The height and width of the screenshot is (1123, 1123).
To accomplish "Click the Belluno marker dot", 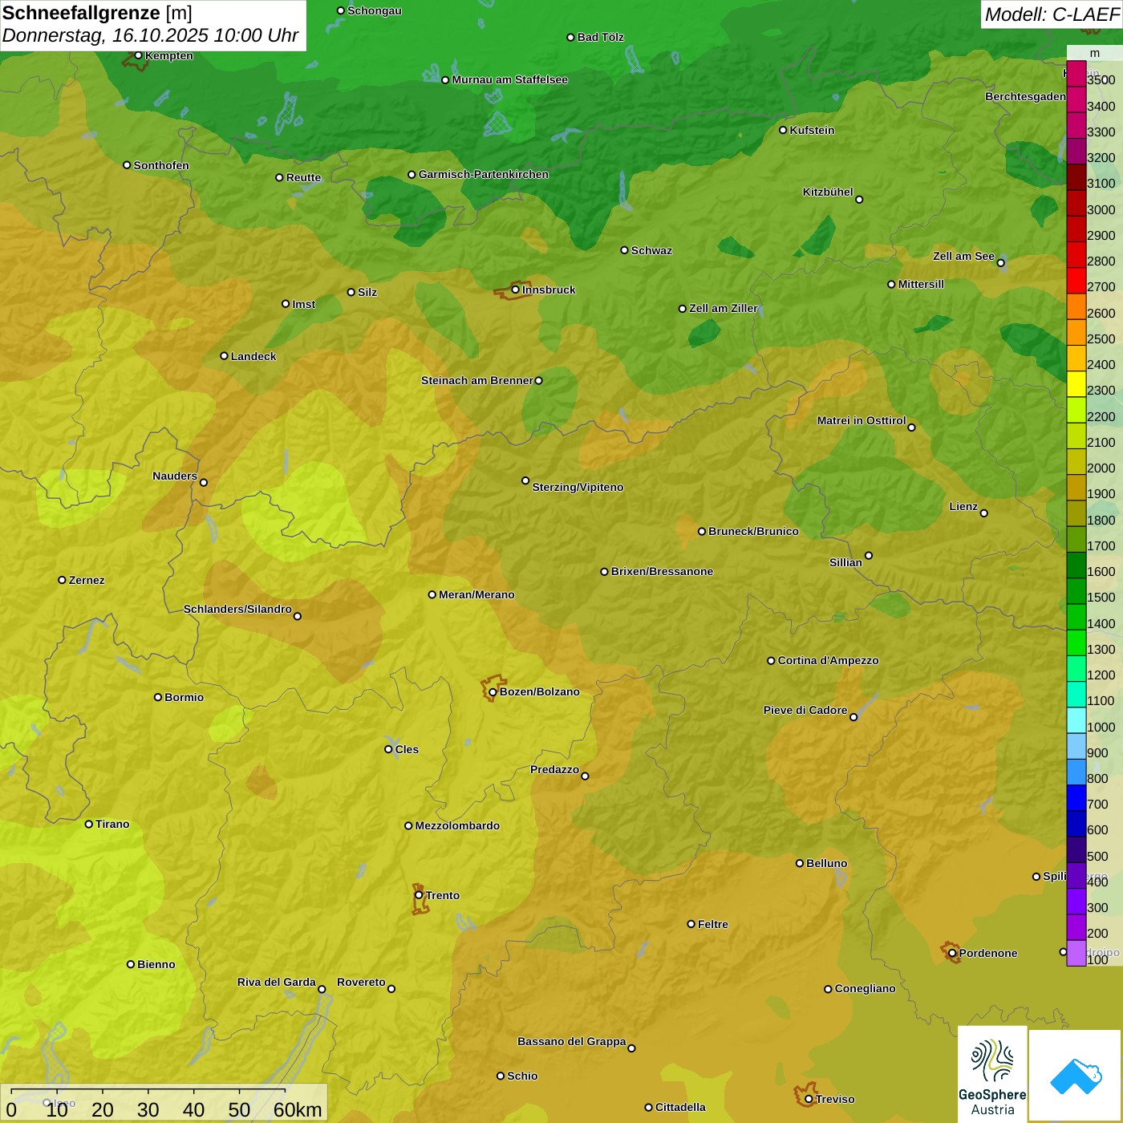I will click(799, 863).
